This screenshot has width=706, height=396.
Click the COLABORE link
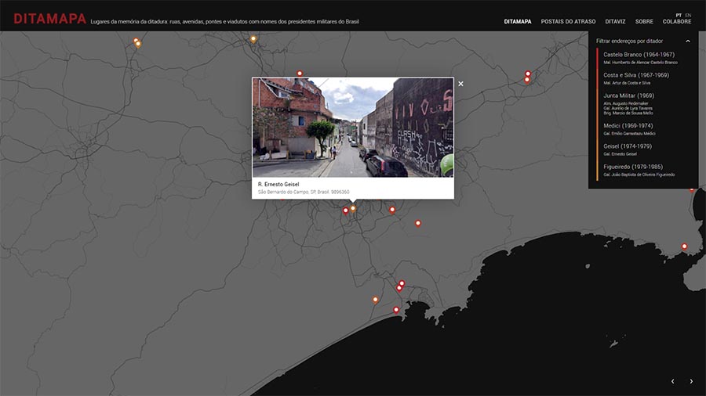pos(677,22)
